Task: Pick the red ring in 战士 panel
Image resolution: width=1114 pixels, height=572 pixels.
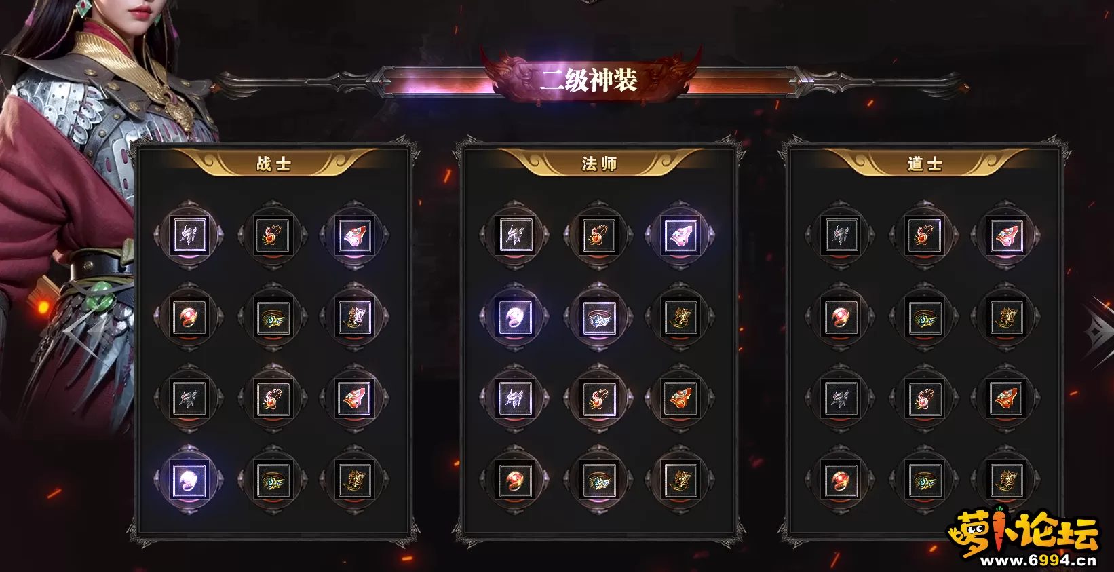Action: 189,318
